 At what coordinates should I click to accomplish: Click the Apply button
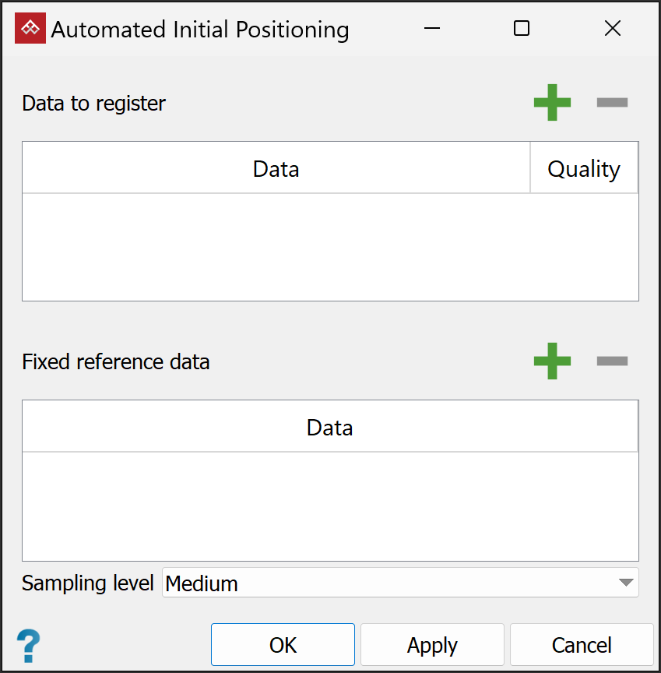[x=432, y=645]
